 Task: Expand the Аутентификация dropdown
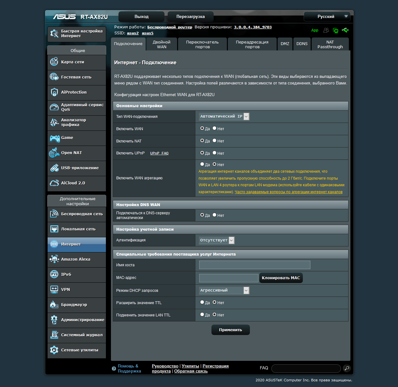pos(216,240)
